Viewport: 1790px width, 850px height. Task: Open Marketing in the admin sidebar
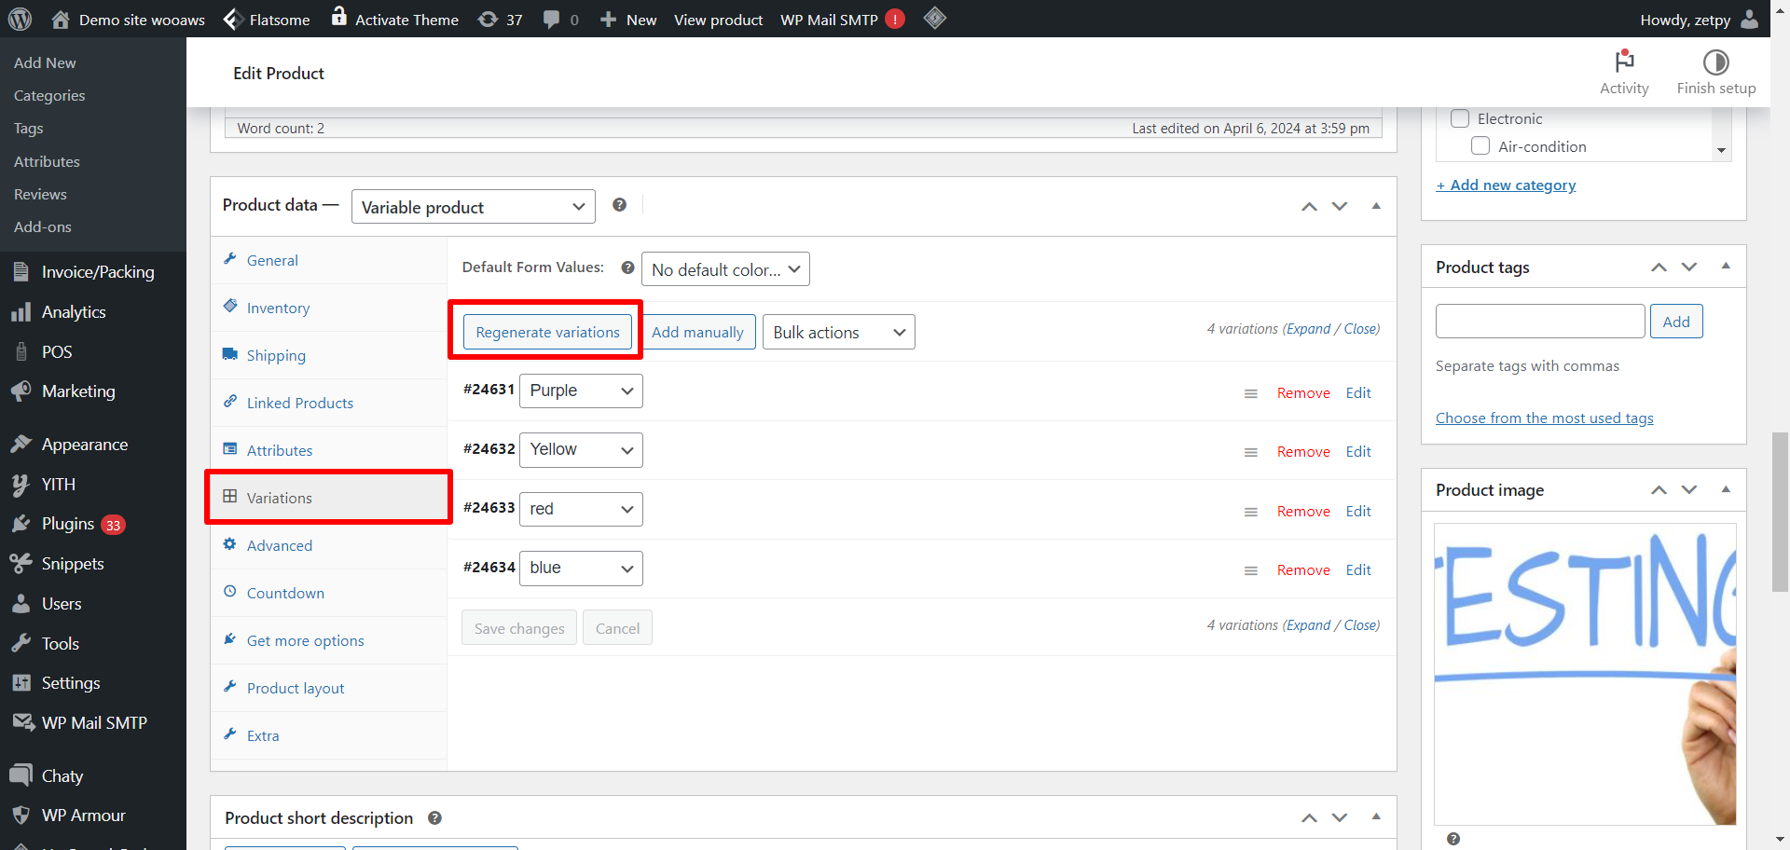click(93, 391)
